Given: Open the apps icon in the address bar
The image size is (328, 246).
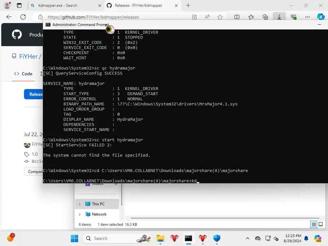Looking at the screenshot, I should tap(194, 17).
